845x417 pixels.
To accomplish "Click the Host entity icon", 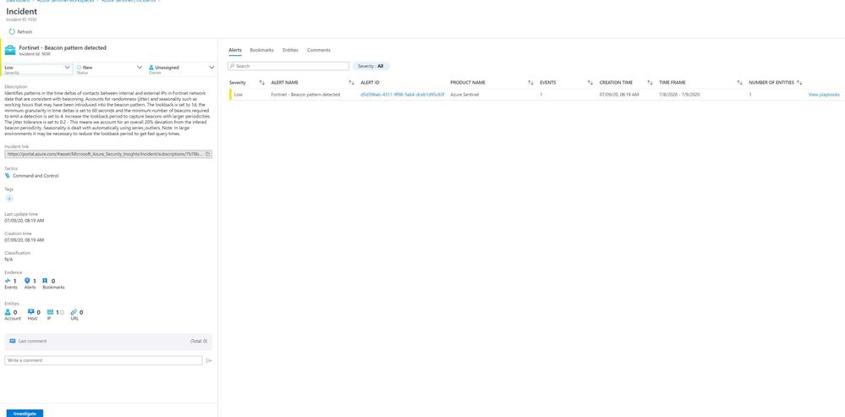I will [30, 312].
